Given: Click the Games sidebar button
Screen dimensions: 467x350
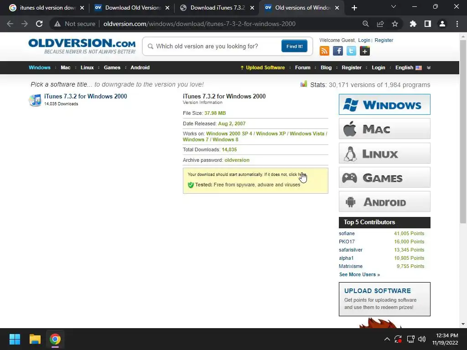Looking at the screenshot, I should (x=384, y=177).
